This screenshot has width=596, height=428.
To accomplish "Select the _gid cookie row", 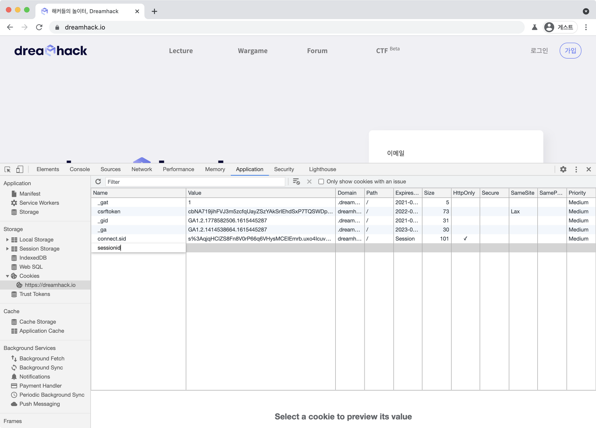I will (343, 221).
